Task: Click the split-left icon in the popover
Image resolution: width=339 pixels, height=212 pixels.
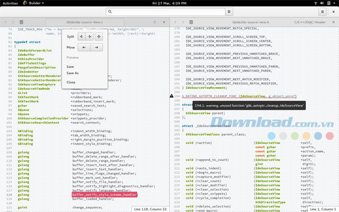Action: [82, 37]
